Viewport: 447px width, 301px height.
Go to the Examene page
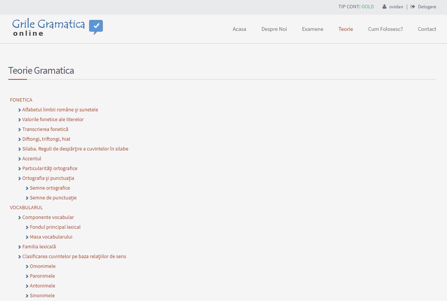(313, 29)
